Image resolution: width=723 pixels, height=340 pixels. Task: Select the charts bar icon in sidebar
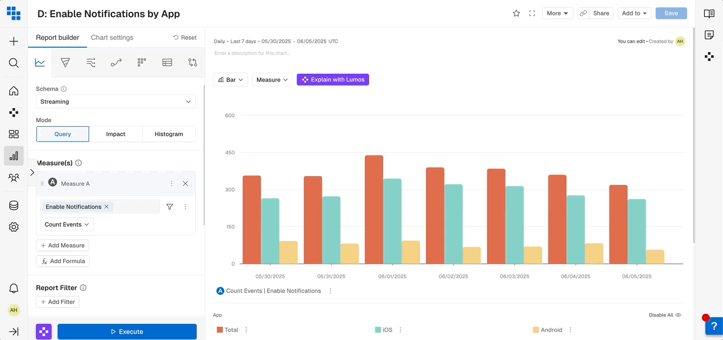click(14, 156)
